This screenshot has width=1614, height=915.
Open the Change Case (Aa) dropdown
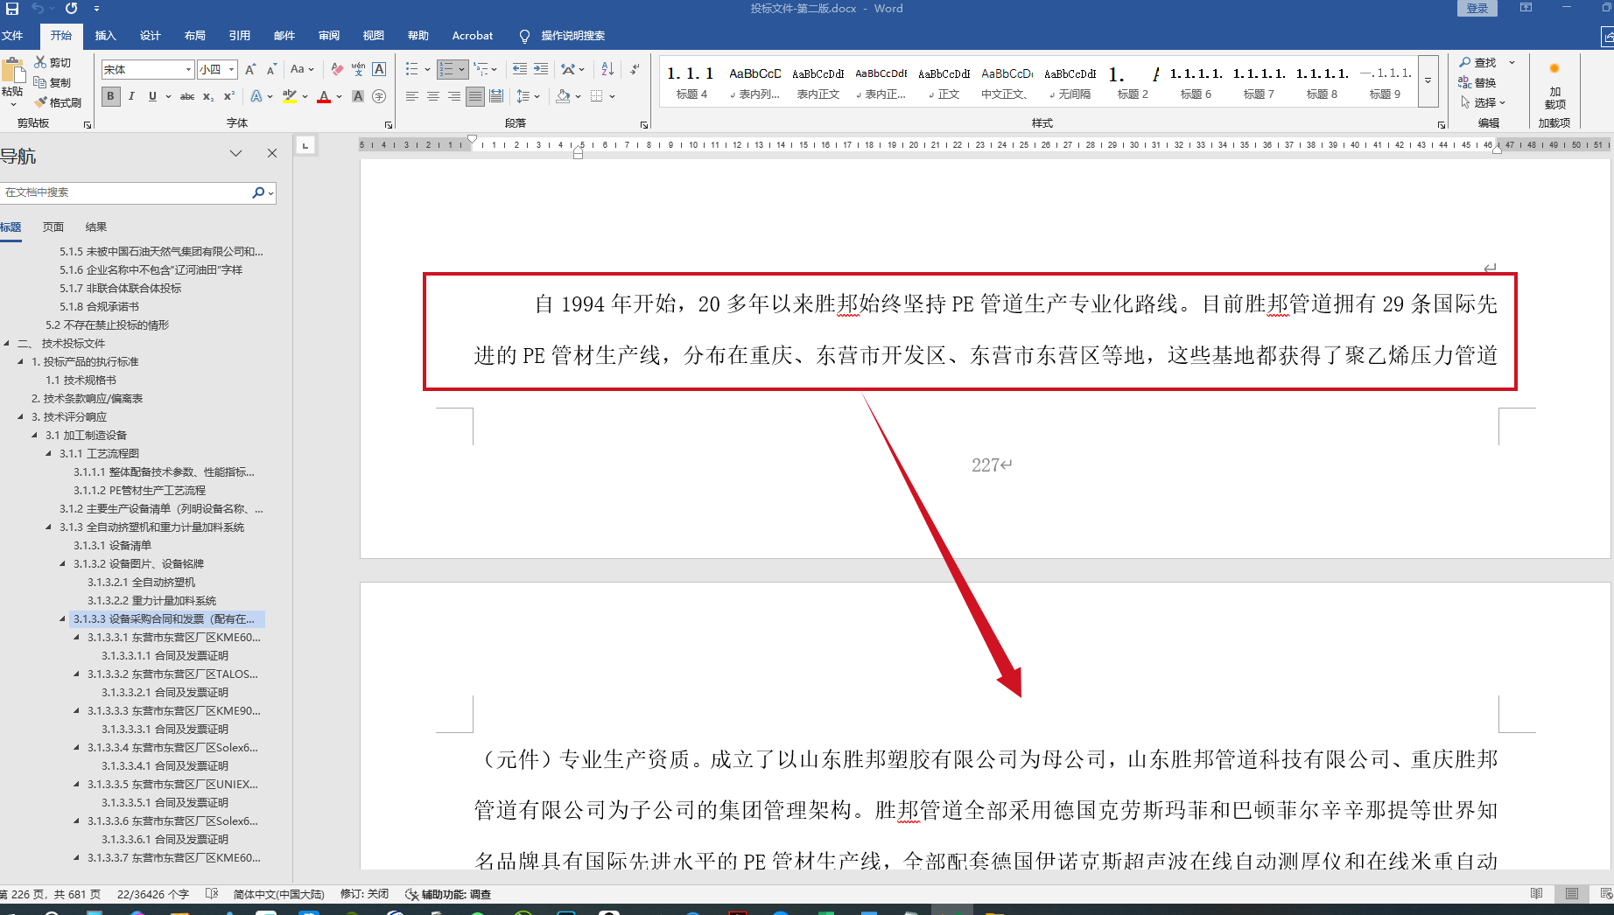(302, 69)
